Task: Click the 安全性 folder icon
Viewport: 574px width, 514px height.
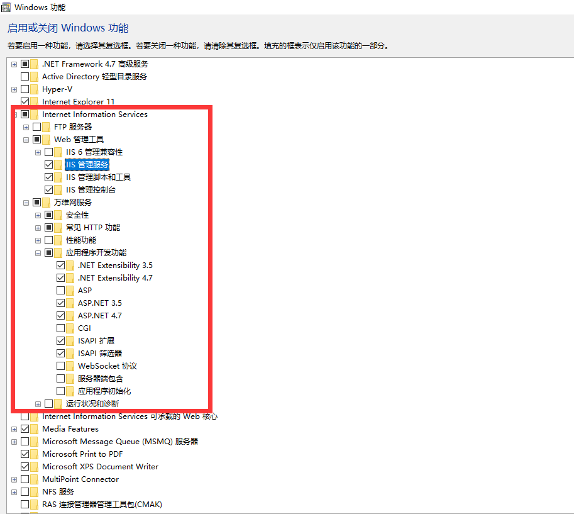Action: click(x=58, y=215)
